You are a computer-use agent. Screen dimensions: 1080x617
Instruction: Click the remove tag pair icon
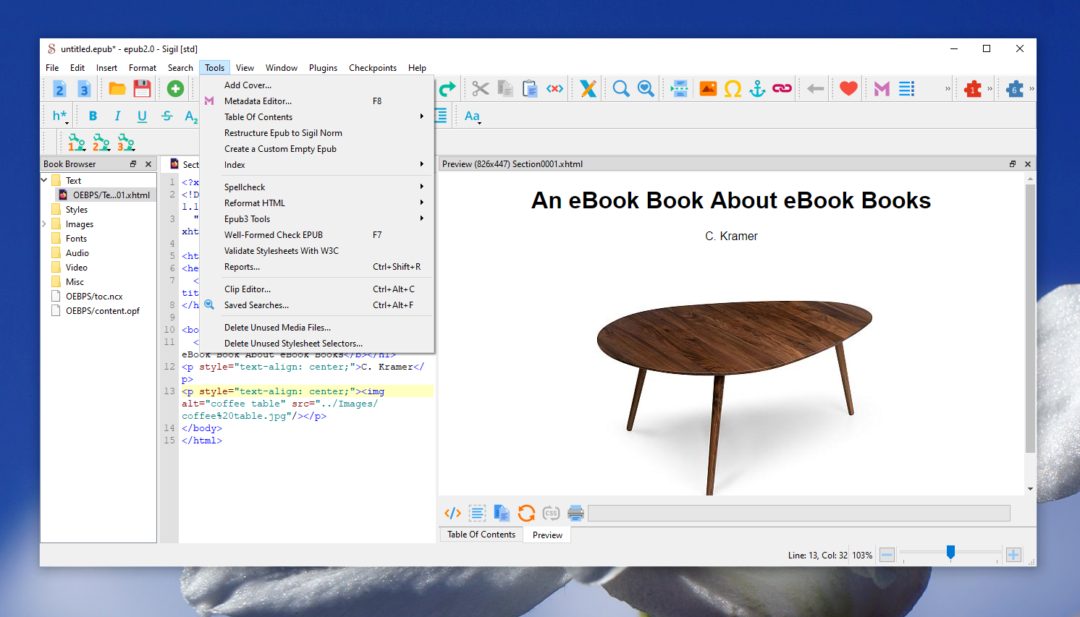[554, 89]
